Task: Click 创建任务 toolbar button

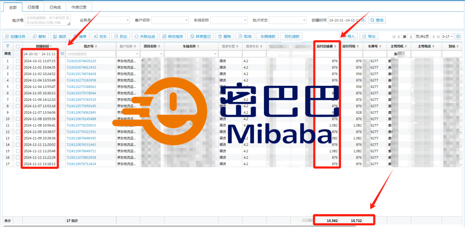Action: coord(15,37)
